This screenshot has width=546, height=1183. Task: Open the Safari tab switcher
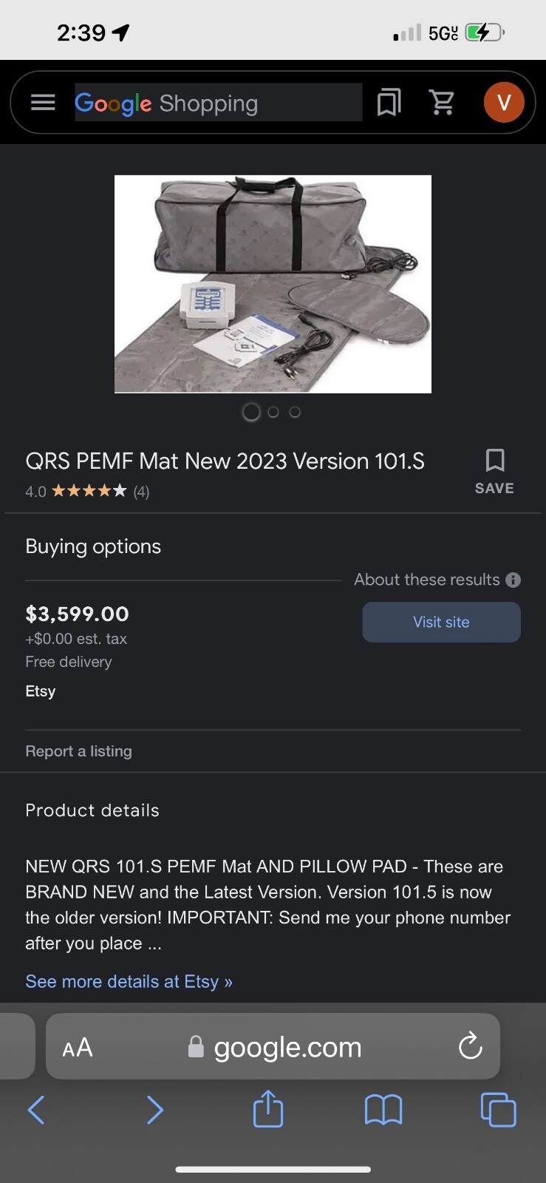click(x=498, y=1109)
